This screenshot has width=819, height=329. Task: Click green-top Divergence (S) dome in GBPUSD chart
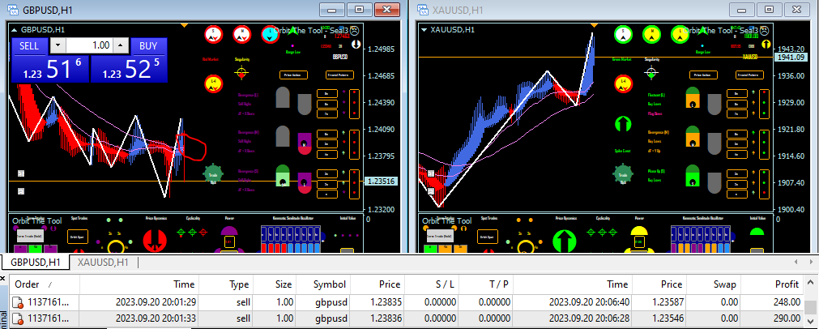pos(283,176)
